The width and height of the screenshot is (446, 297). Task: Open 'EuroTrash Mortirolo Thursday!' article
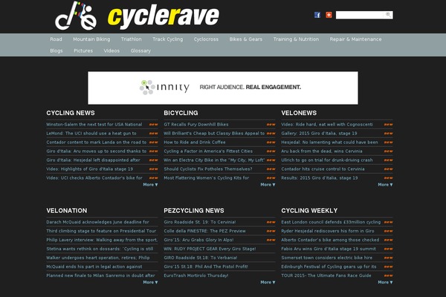[x=196, y=275]
